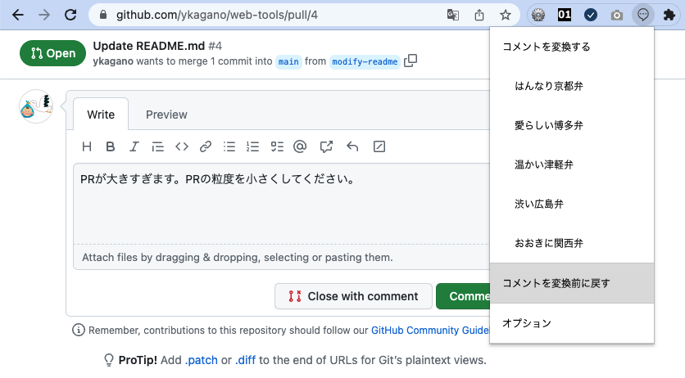Open the modify-readme branch link
This screenshot has width=685, height=378.
(365, 61)
